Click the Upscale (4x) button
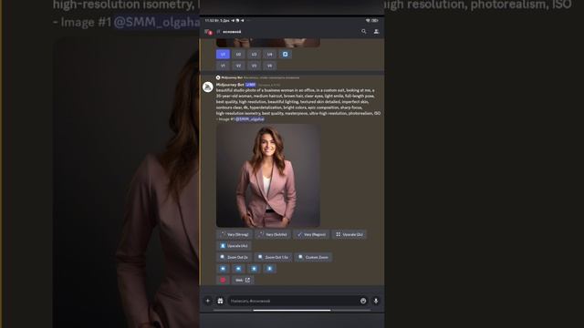This screenshot has height=328, width=584. pos(234,246)
